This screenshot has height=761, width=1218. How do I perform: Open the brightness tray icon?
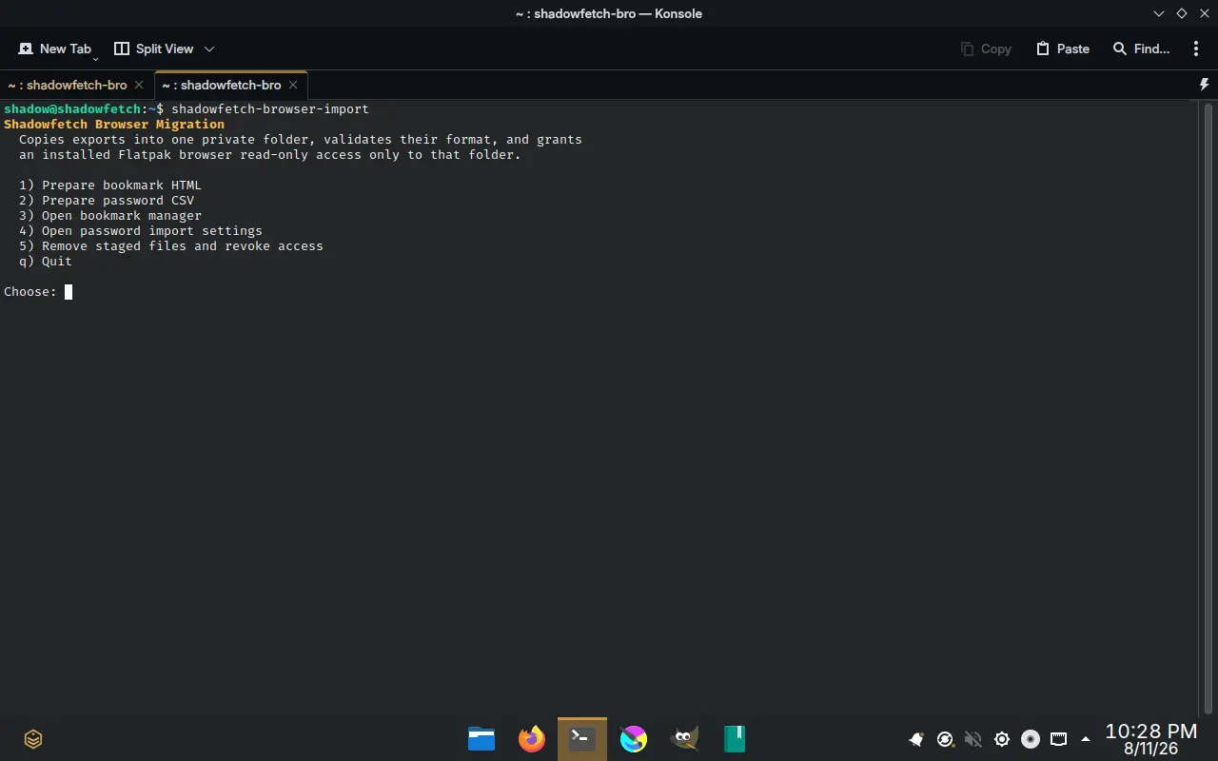(1002, 739)
